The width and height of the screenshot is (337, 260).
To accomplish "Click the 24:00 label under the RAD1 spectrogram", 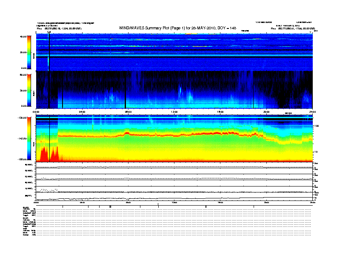I will [312, 112].
